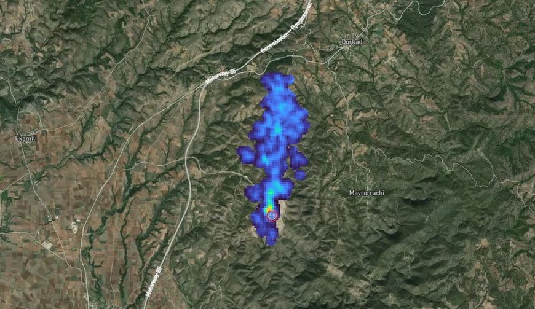This screenshot has height=309, width=535.
Task: Select the Examili place label
Action: point(26,138)
